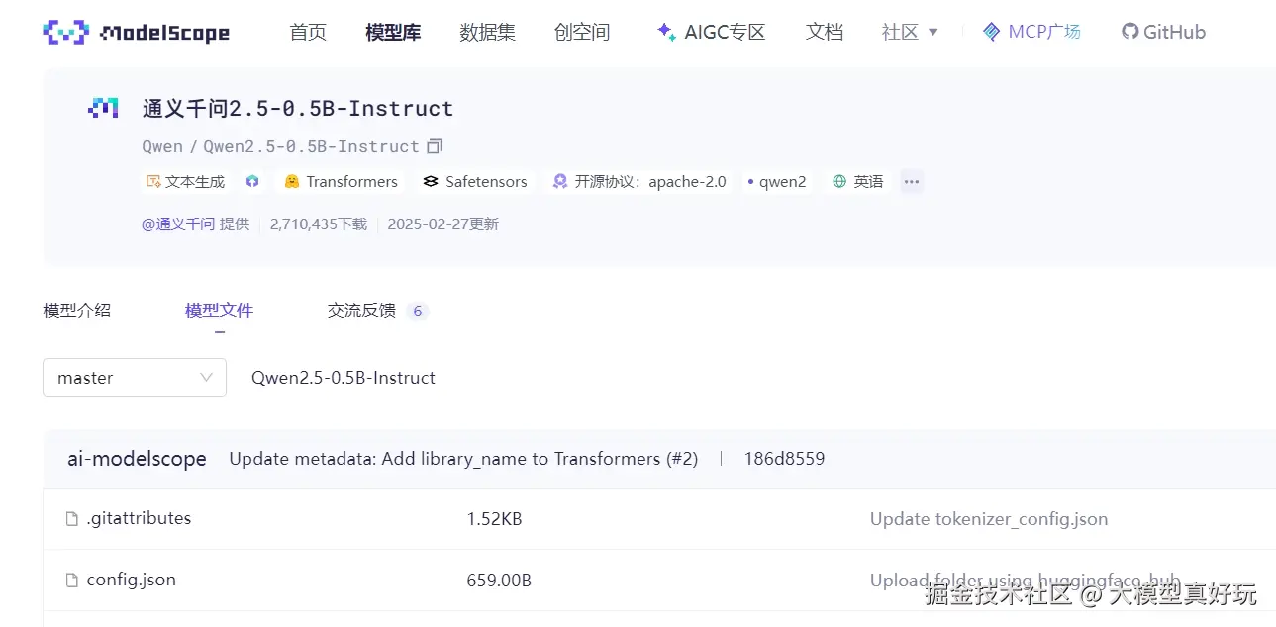Open the config.json file
Viewport: 1276px width, 627px height.
coord(132,581)
